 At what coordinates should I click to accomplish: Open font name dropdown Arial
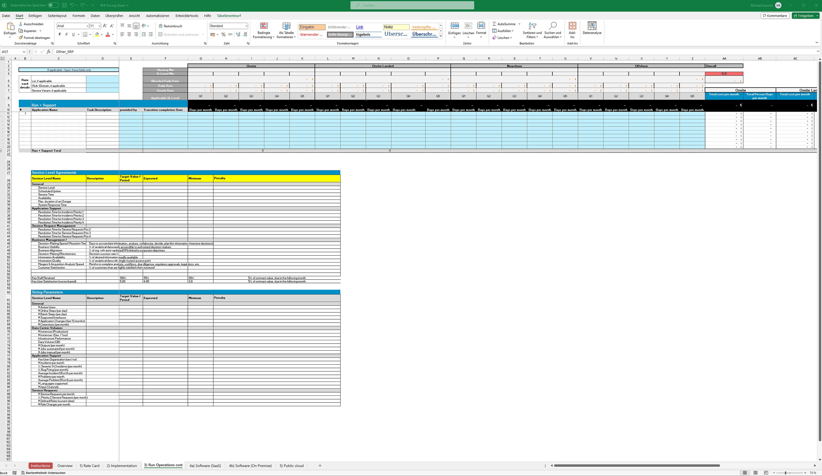pos(87,26)
